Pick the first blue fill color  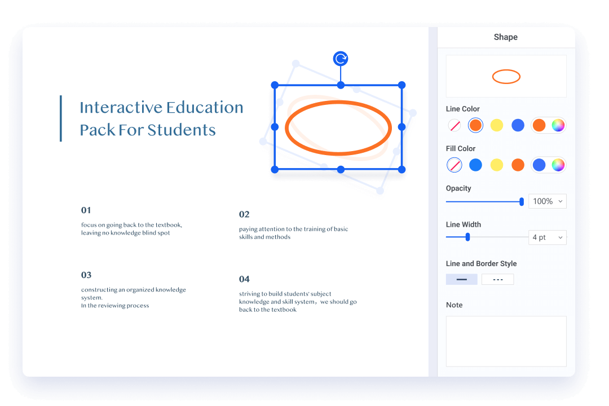pyautogui.click(x=475, y=165)
